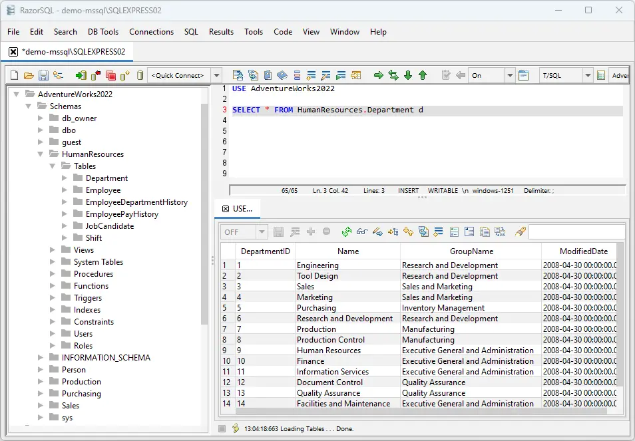Click the green right arrow execute icon
The height and width of the screenshot is (441, 635).
379,76
